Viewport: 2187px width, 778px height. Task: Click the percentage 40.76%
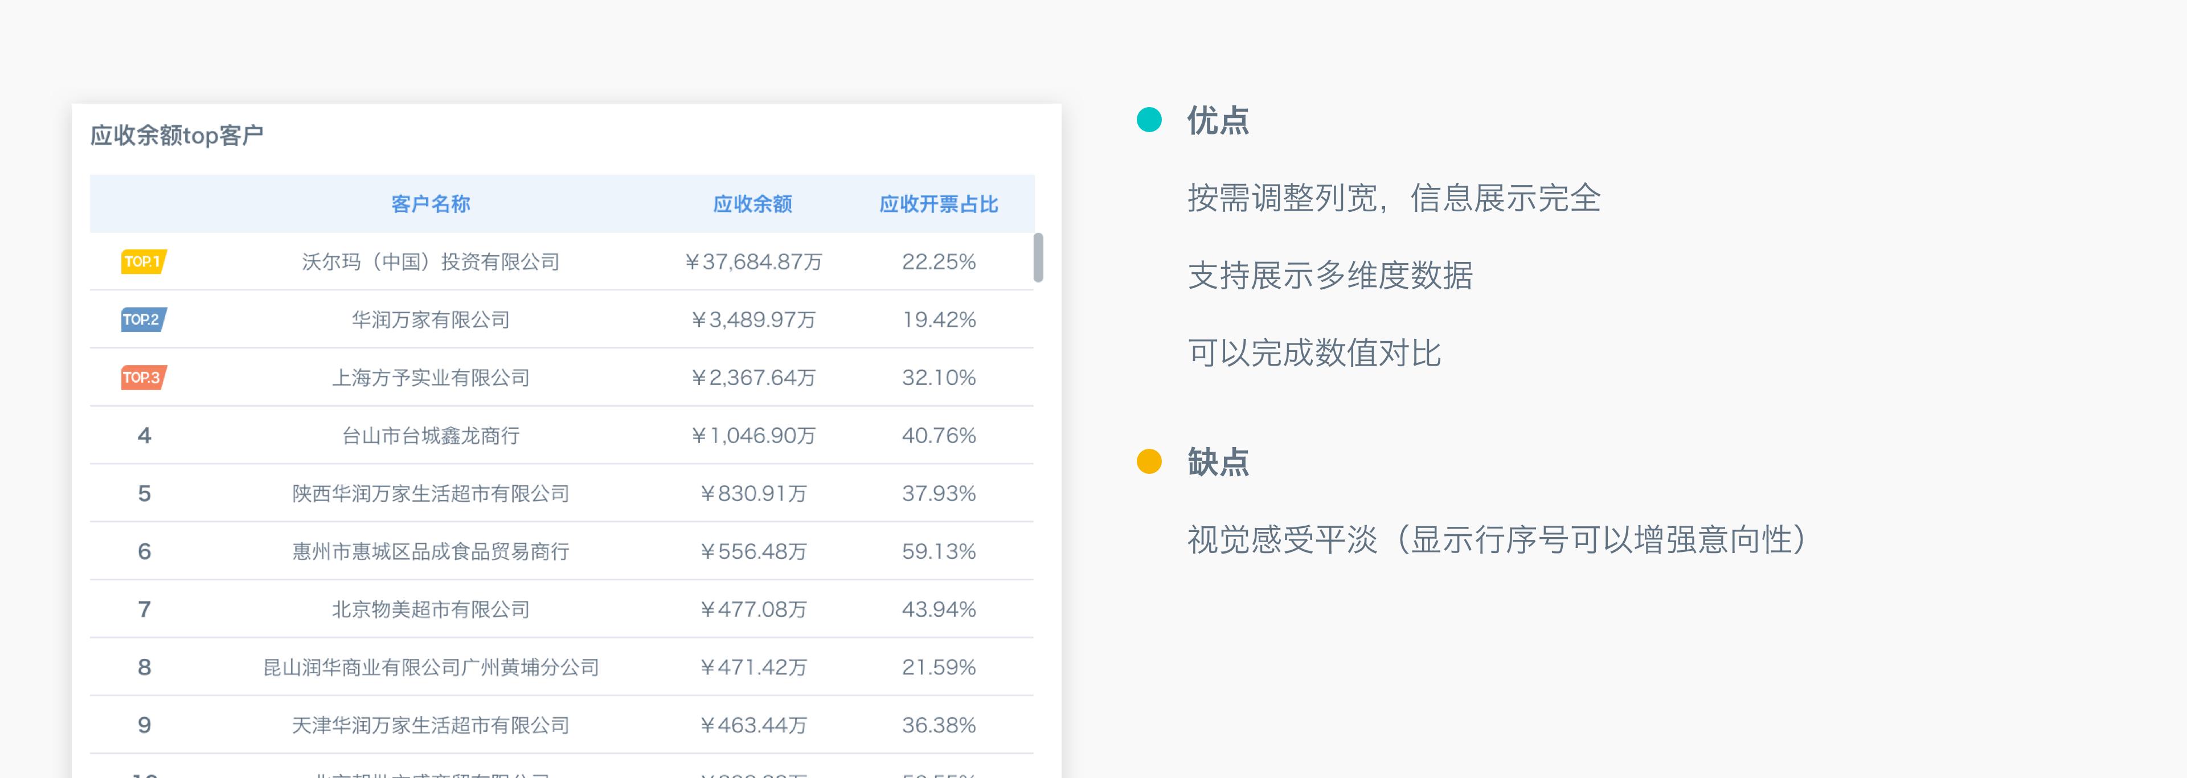pos(938,436)
